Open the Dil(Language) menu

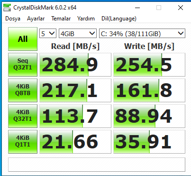tap(119, 19)
